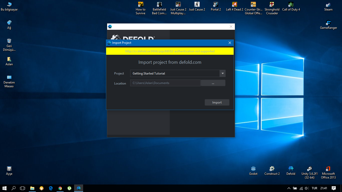Open Steam desktop shortcut
The height and width of the screenshot is (192, 342).
[x=328, y=7]
